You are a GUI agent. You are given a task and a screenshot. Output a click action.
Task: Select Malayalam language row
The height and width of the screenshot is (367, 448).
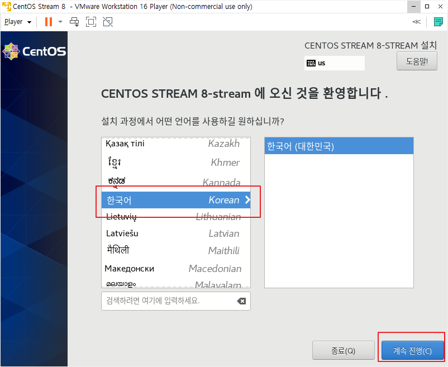point(176,284)
